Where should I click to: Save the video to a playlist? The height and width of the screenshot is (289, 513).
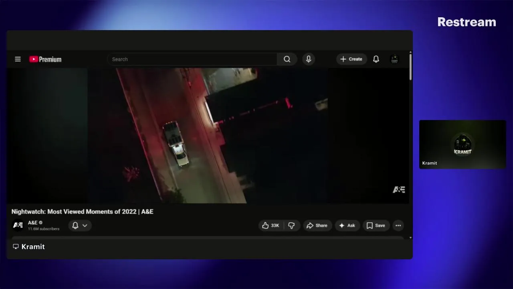coord(376,226)
